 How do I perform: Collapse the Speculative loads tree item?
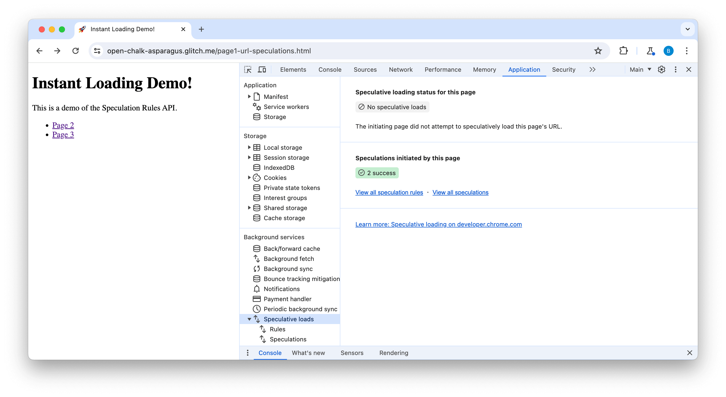[x=249, y=319]
